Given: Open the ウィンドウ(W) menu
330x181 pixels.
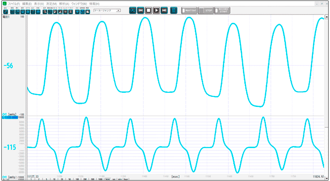Looking at the screenshot, I should 79,4.
